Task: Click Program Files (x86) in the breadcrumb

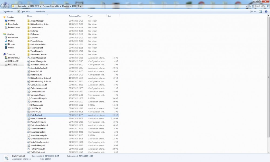Action: click(50, 6)
